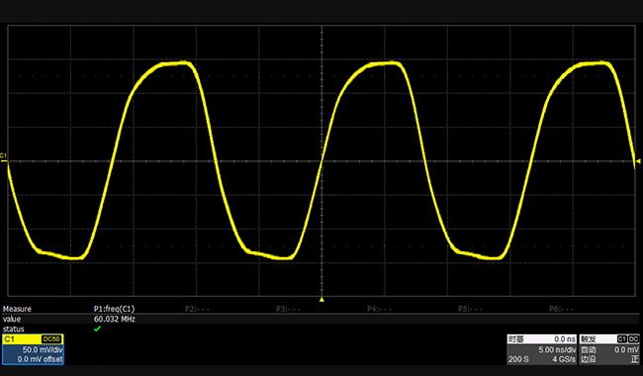Click the trigger C1 source badge

click(621, 339)
